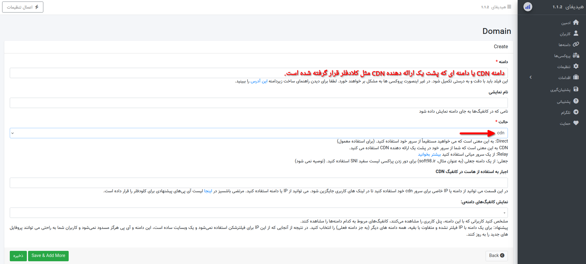Follow the این آدرس subdomain guide link
The image size is (586, 264).
click(259, 81)
